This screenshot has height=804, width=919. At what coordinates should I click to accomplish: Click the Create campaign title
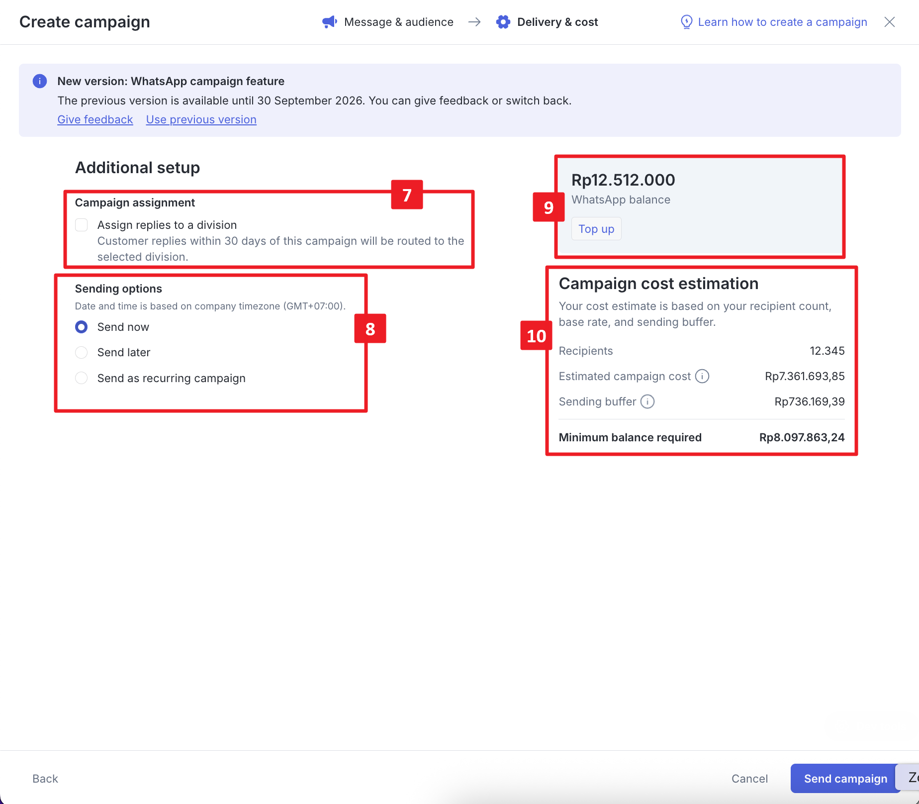tap(85, 22)
